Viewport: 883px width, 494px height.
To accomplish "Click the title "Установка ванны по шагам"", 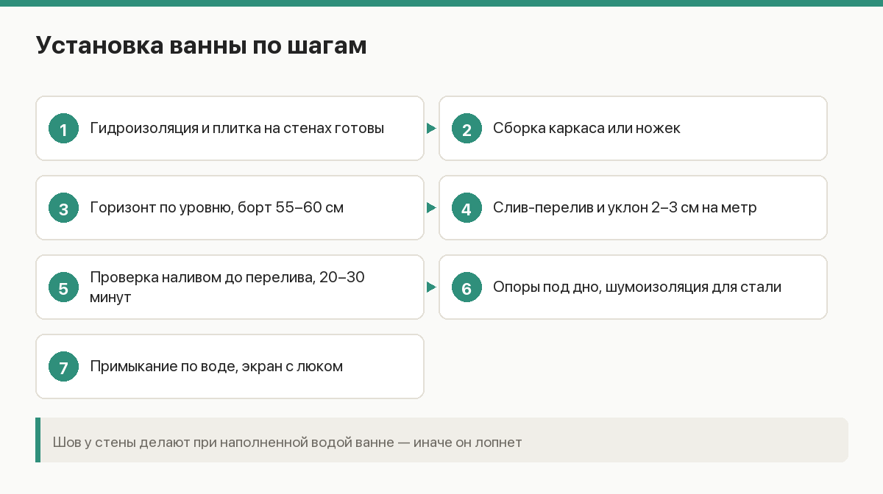I will pos(201,46).
